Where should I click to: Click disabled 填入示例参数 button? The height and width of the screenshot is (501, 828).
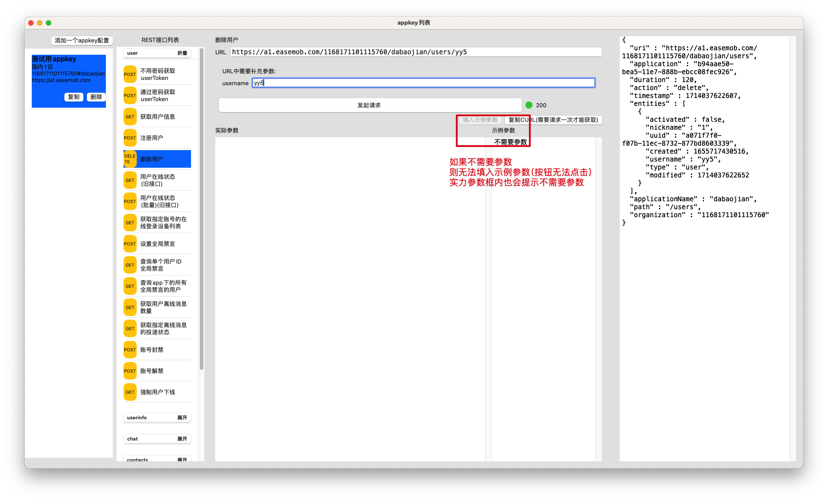coord(480,120)
